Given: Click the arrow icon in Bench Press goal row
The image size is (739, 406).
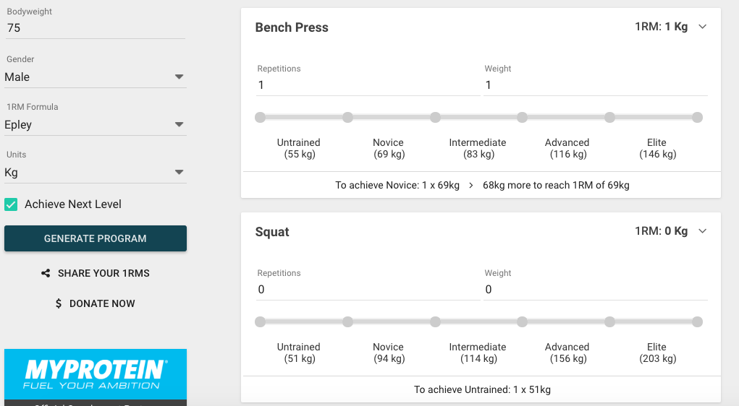Looking at the screenshot, I should (470, 186).
